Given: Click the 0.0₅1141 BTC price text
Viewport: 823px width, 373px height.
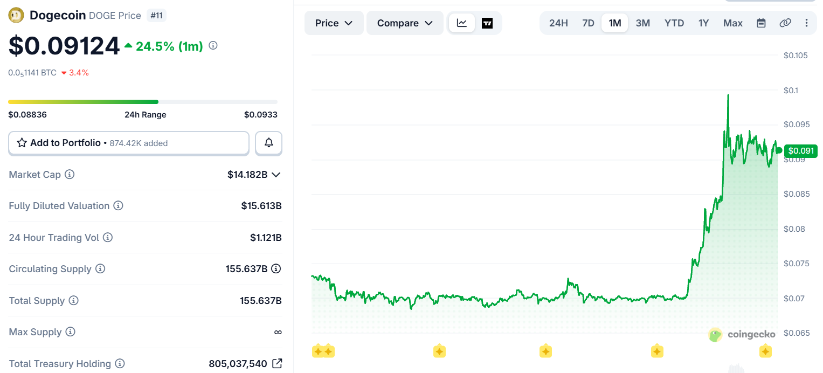Looking at the screenshot, I should 32,72.
